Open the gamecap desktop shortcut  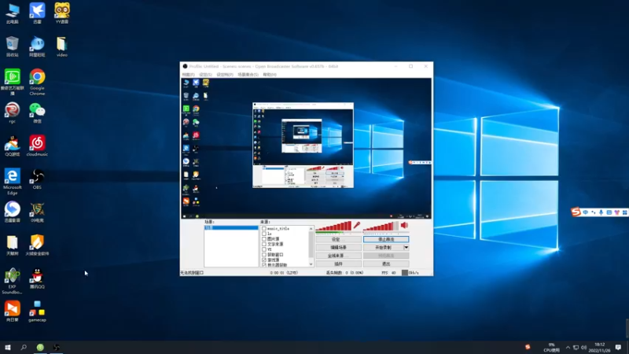click(x=37, y=312)
